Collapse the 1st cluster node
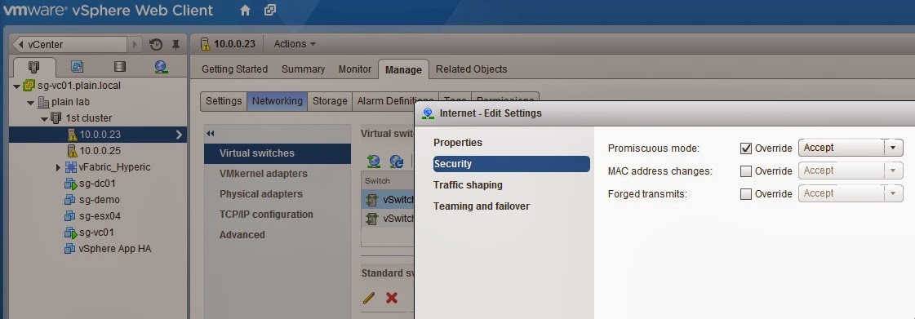 point(44,118)
